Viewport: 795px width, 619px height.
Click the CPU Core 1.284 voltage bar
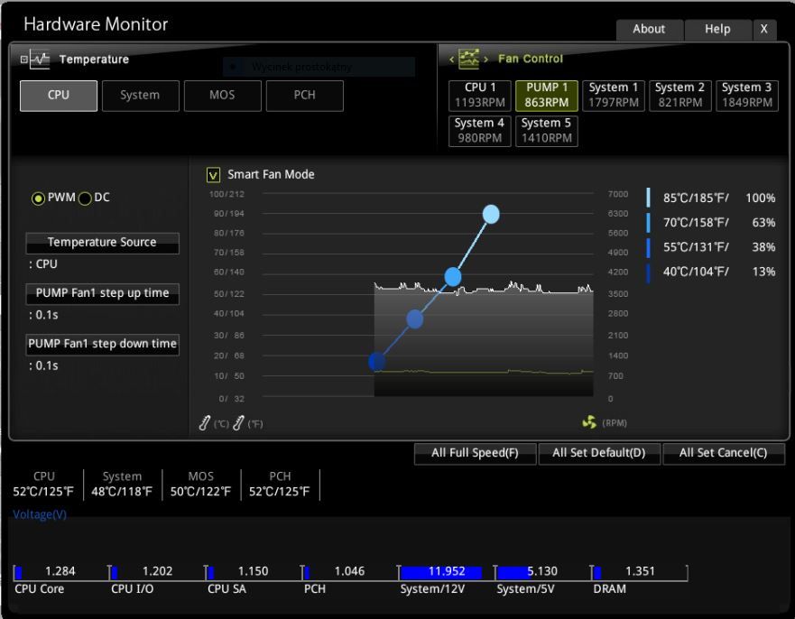(60, 572)
